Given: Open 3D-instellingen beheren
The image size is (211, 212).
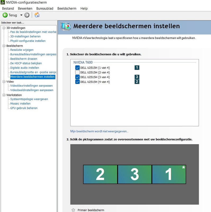Looking at the screenshot, I should (x=25, y=36).
